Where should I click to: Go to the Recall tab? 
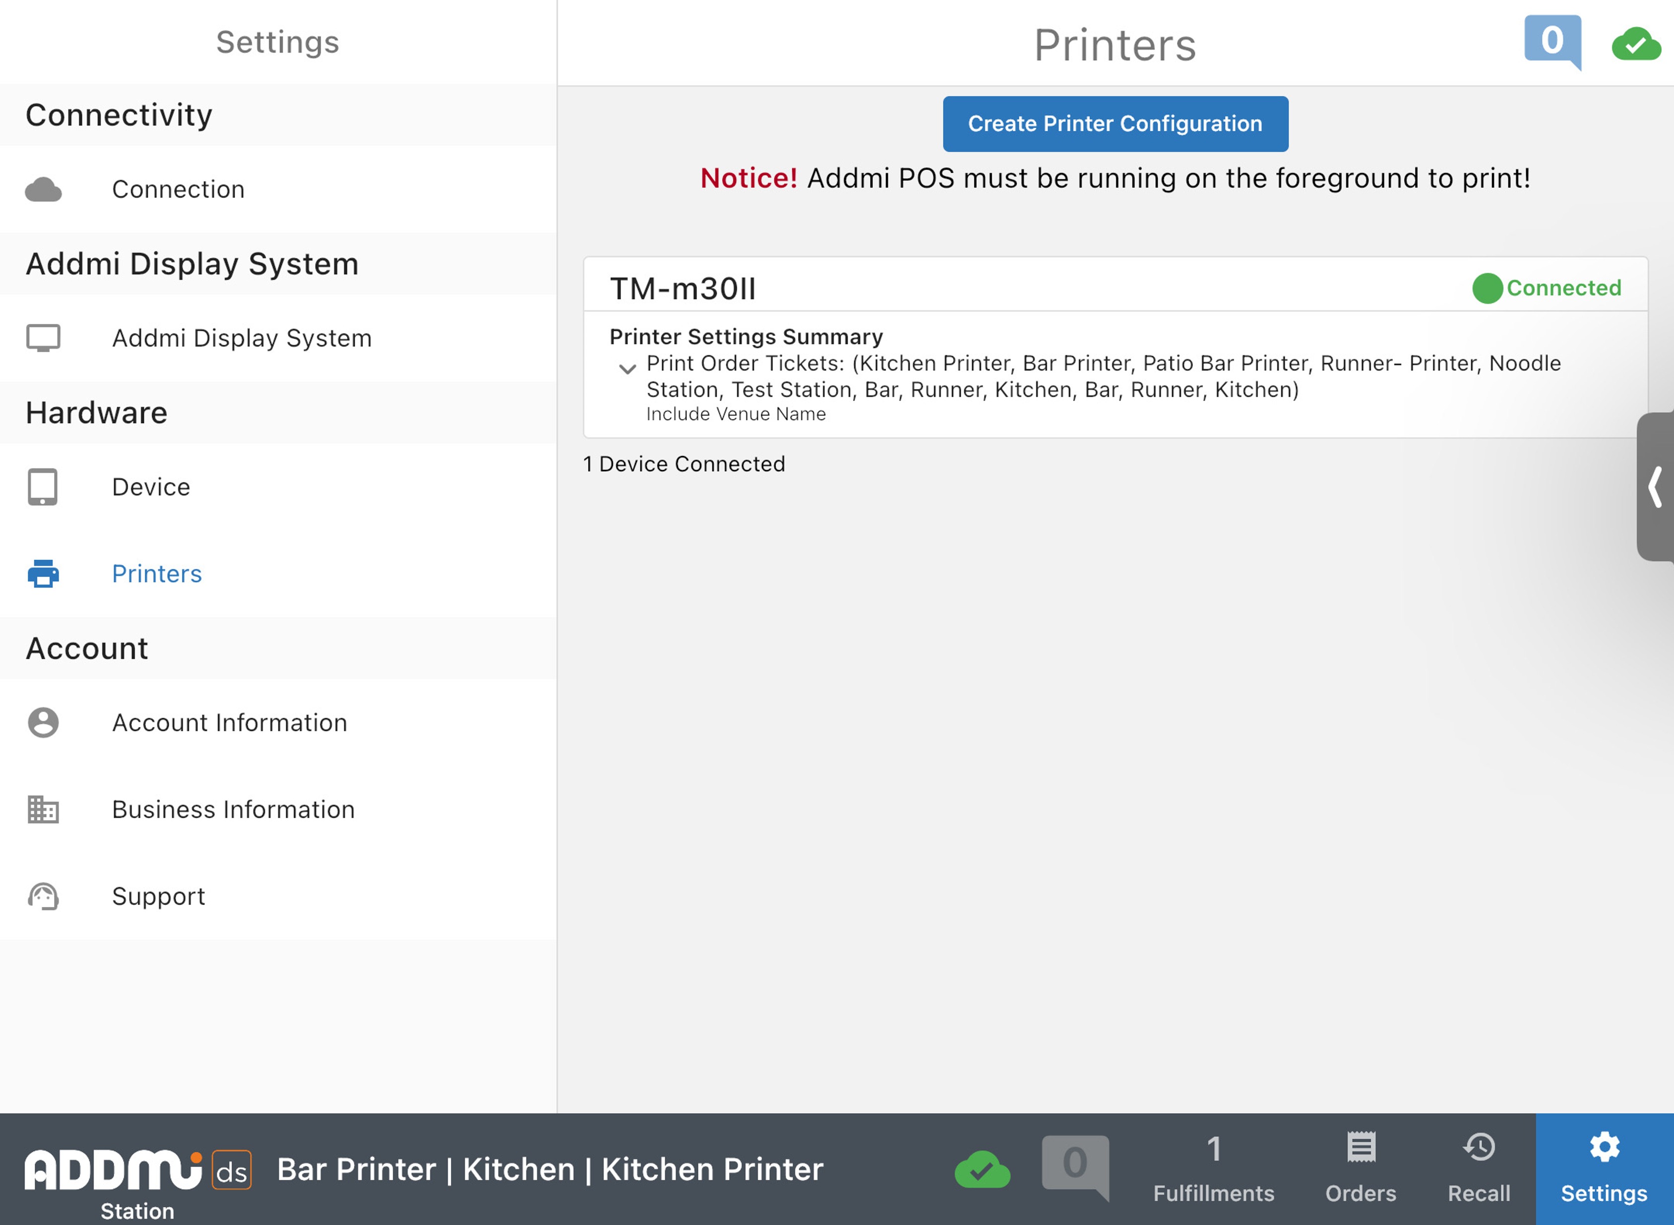tap(1478, 1169)
